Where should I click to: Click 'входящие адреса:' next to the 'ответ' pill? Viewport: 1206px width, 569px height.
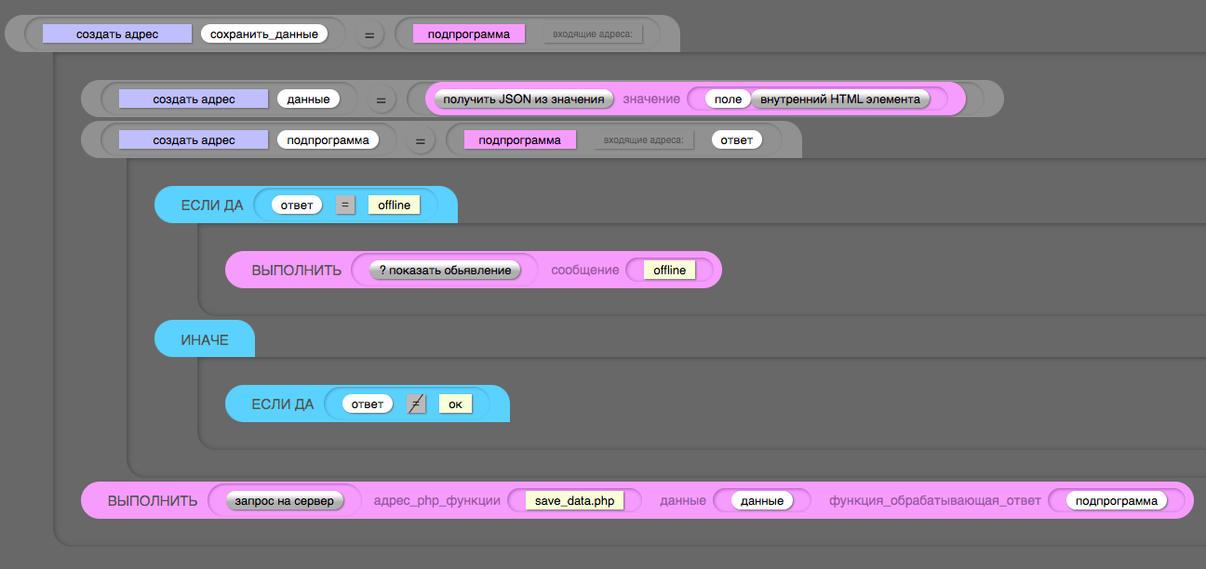(x=644, y=140)
